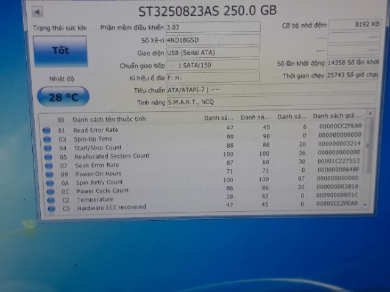Click the serial number field 4ND18GSD
Viewport: 390px width, 292px height.
pyautogui.click(x=213, y=40)
